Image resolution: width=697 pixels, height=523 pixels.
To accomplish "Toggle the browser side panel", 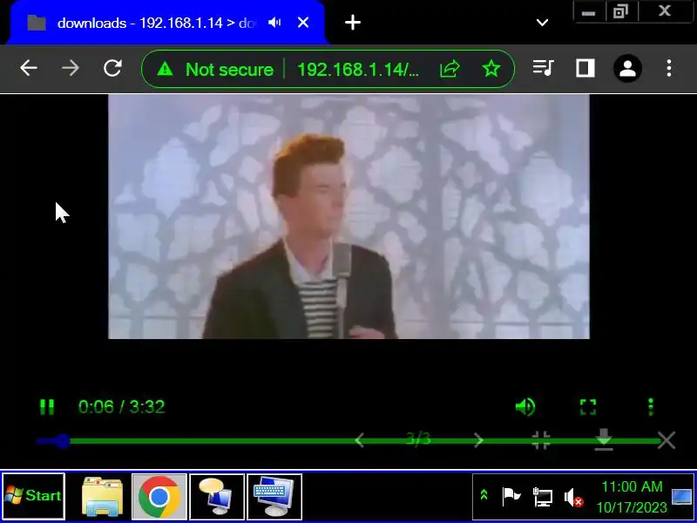I will 585,68.
